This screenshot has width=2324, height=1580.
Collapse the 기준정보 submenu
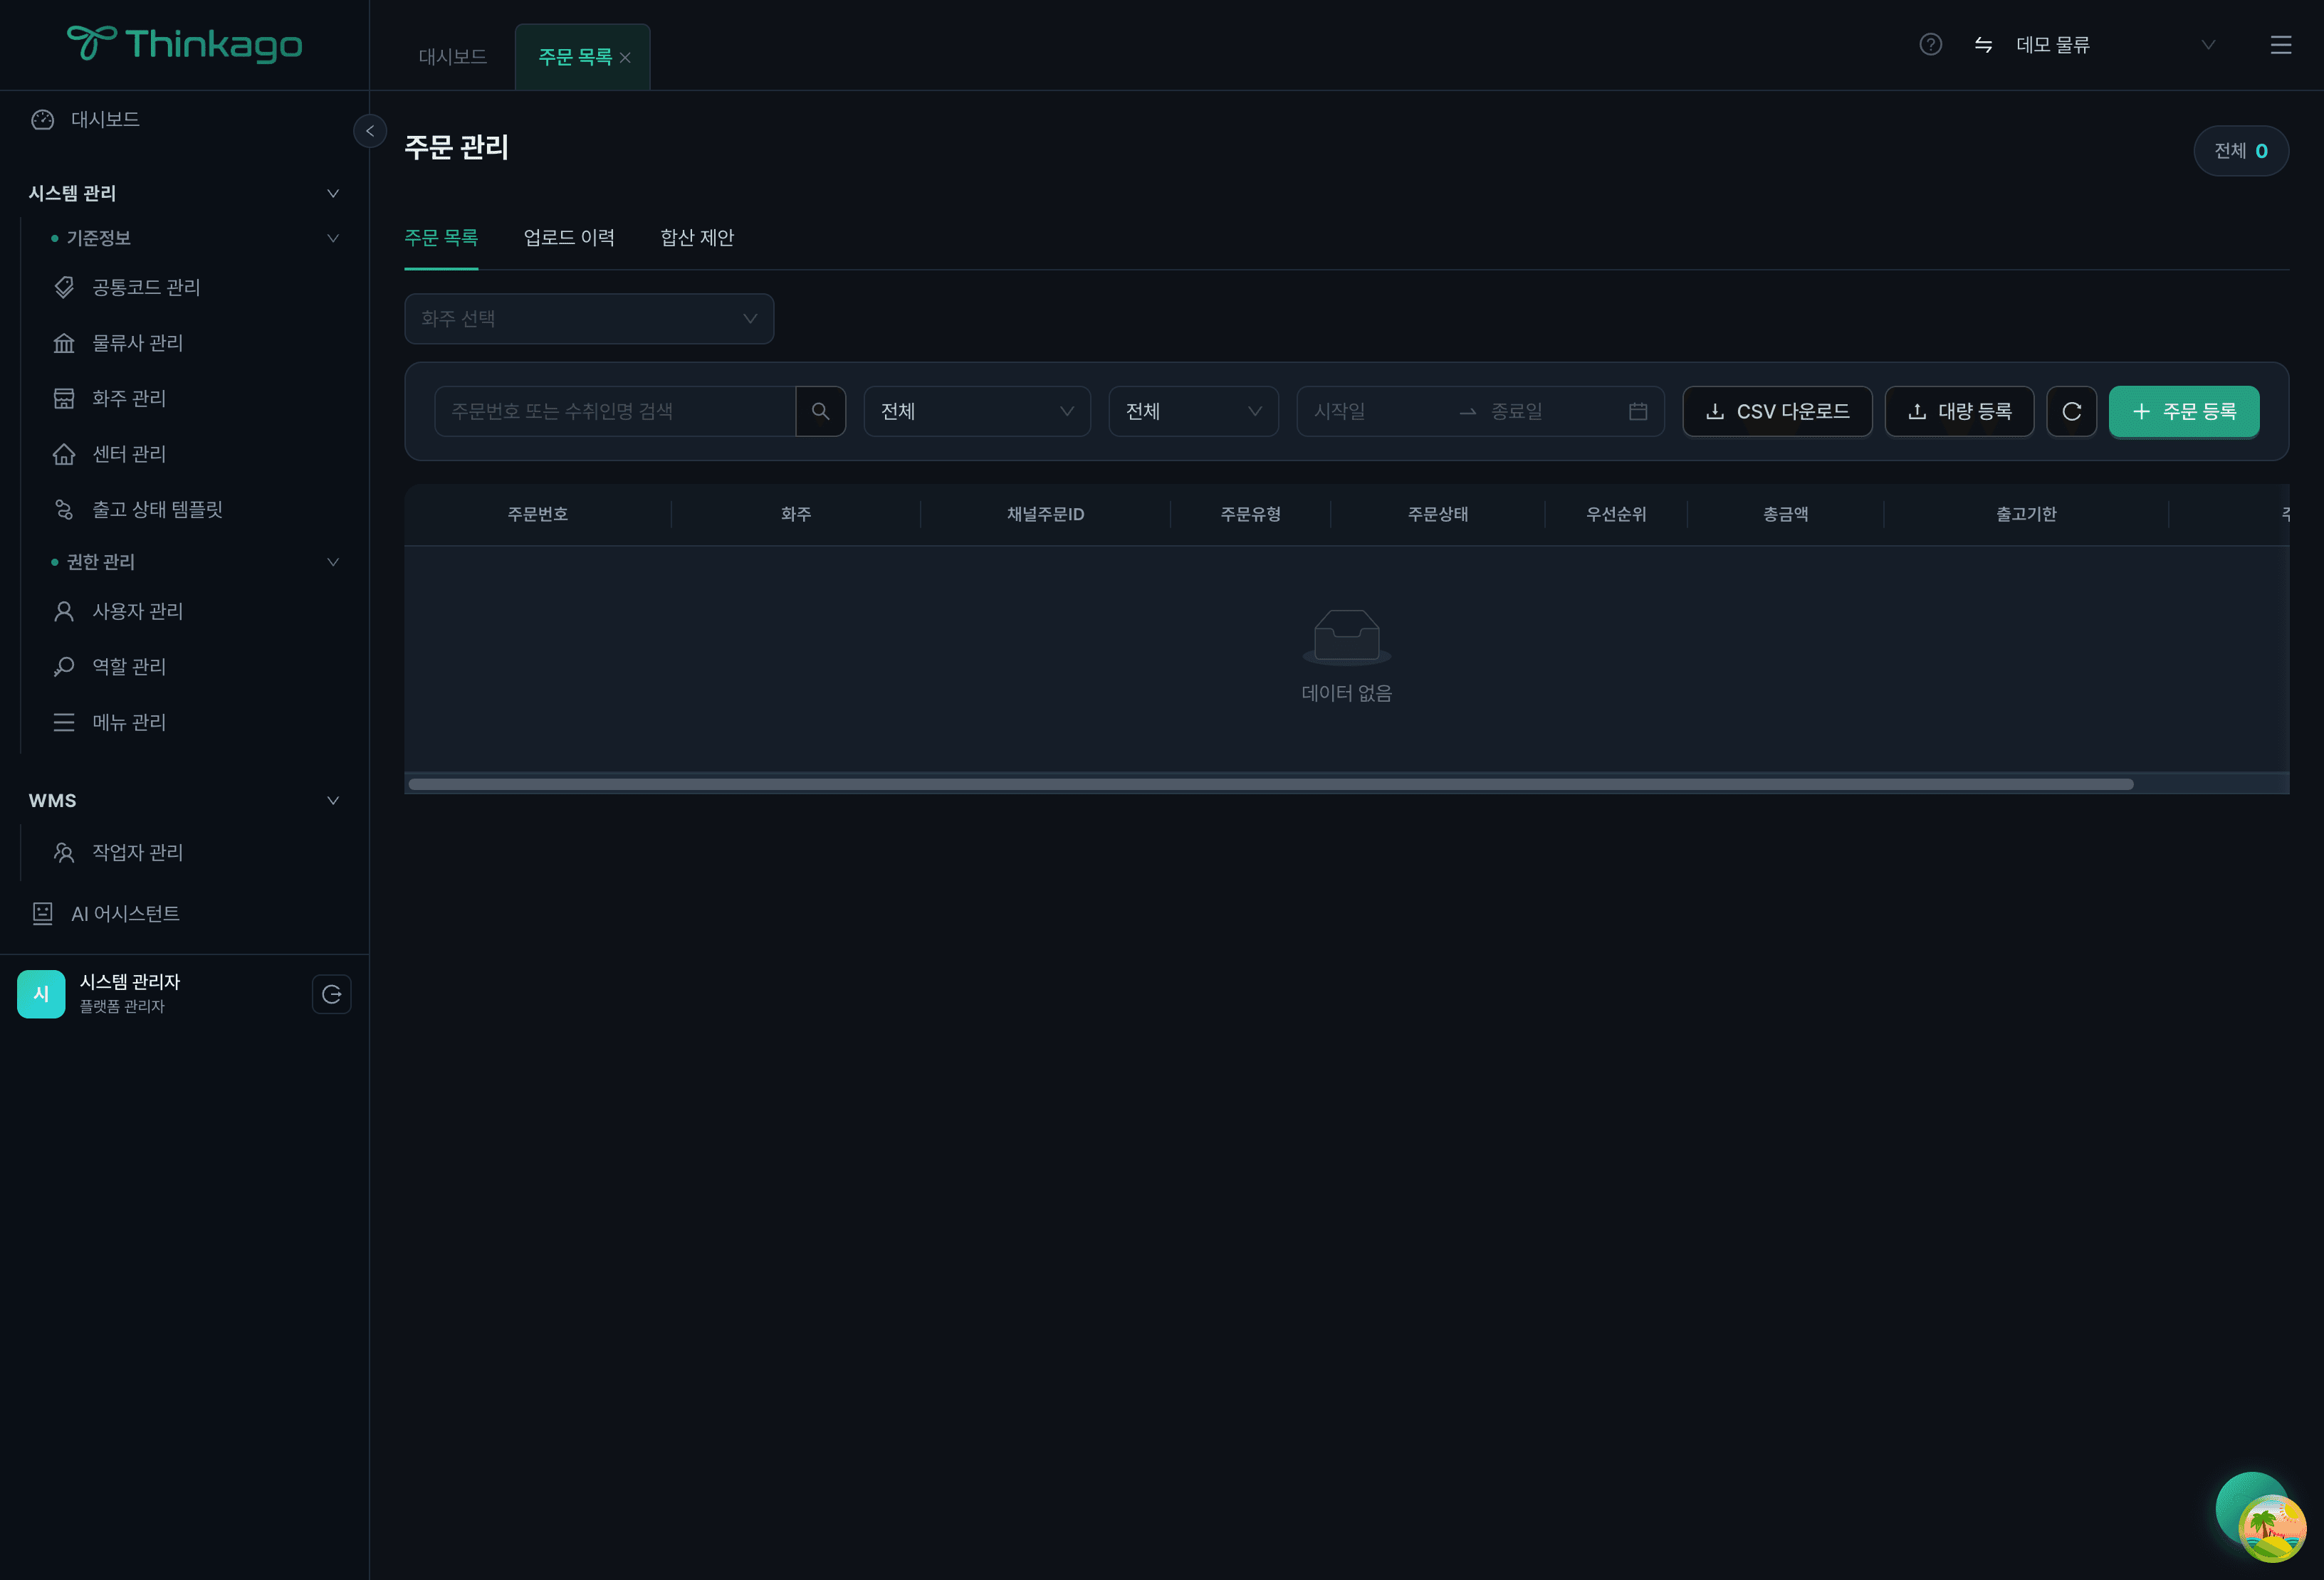333,238
